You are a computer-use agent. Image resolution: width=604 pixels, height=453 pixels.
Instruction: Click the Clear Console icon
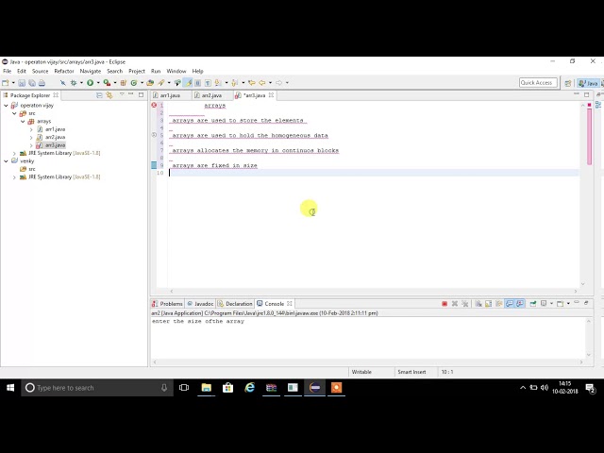click(x=478, y=304)
